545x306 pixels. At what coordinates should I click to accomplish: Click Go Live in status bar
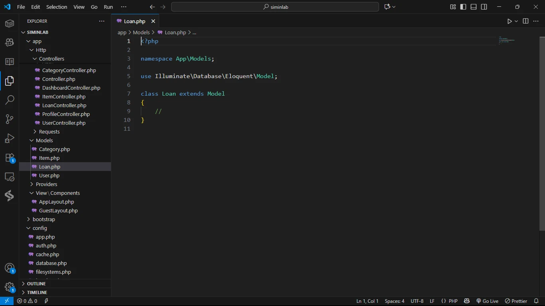coord(487,301)
